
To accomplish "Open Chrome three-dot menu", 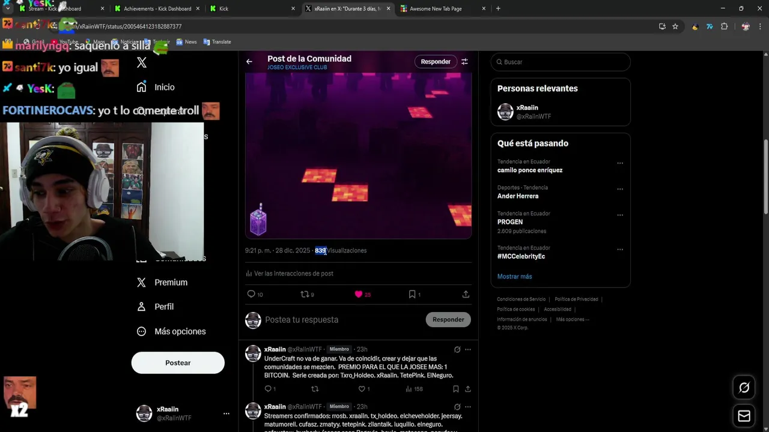I will pyautogui.click(x=761, y=26).
